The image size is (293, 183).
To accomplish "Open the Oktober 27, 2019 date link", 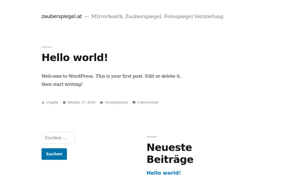I will coord(81,102).
